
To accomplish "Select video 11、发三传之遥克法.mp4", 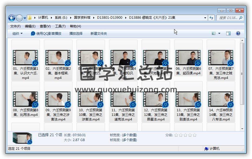I will pyautogui.click(x=123, y=101).
